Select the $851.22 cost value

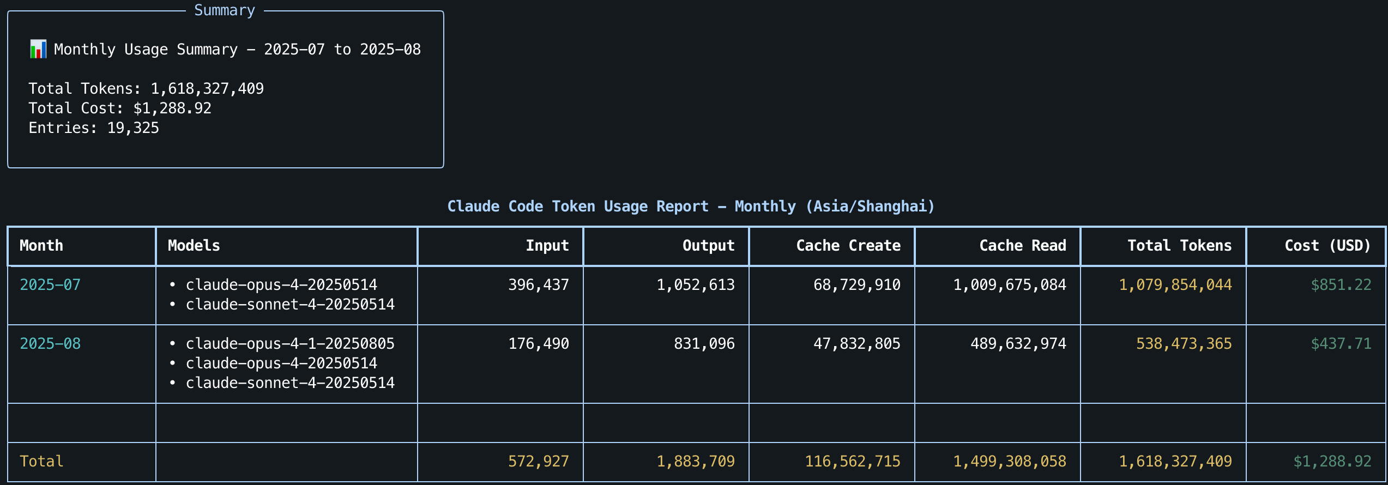click(1341, 285)
